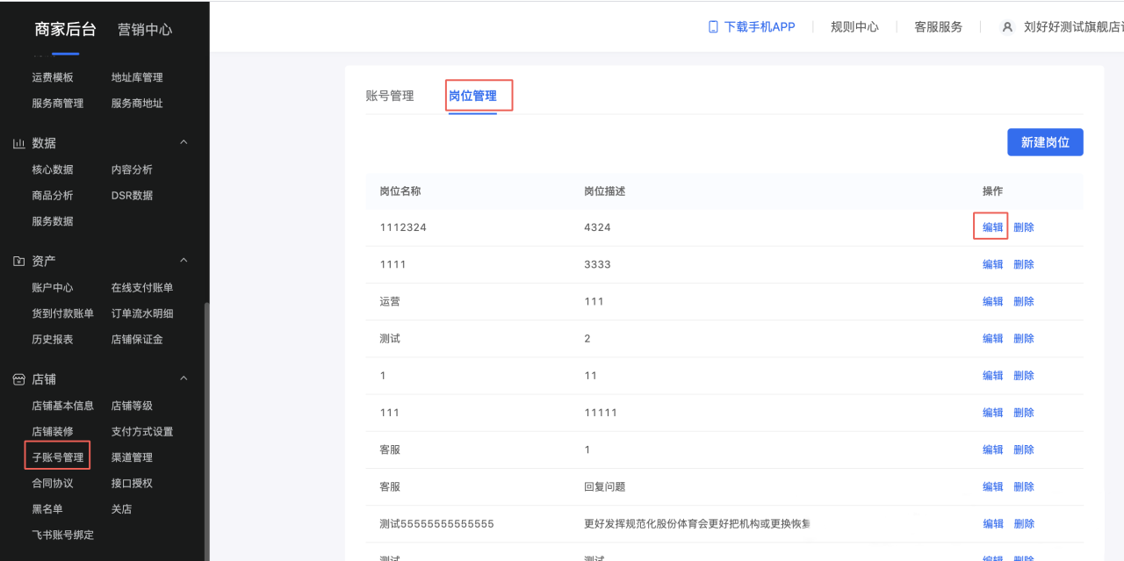The image size is (1124, 561).
Task: Click the phone icon next to 下载手机APP
Action: point(711,26)
